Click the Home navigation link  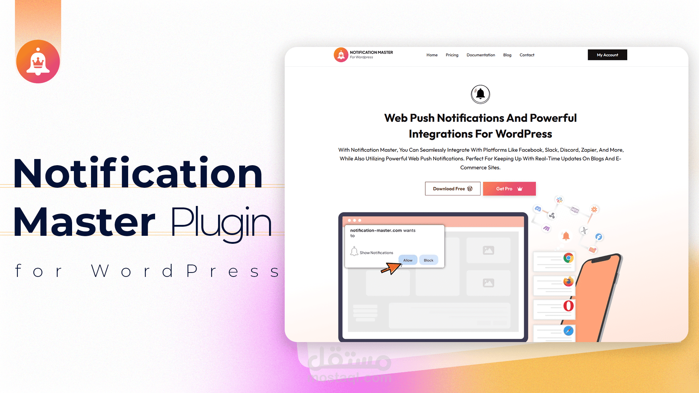(x=431, y=55)
